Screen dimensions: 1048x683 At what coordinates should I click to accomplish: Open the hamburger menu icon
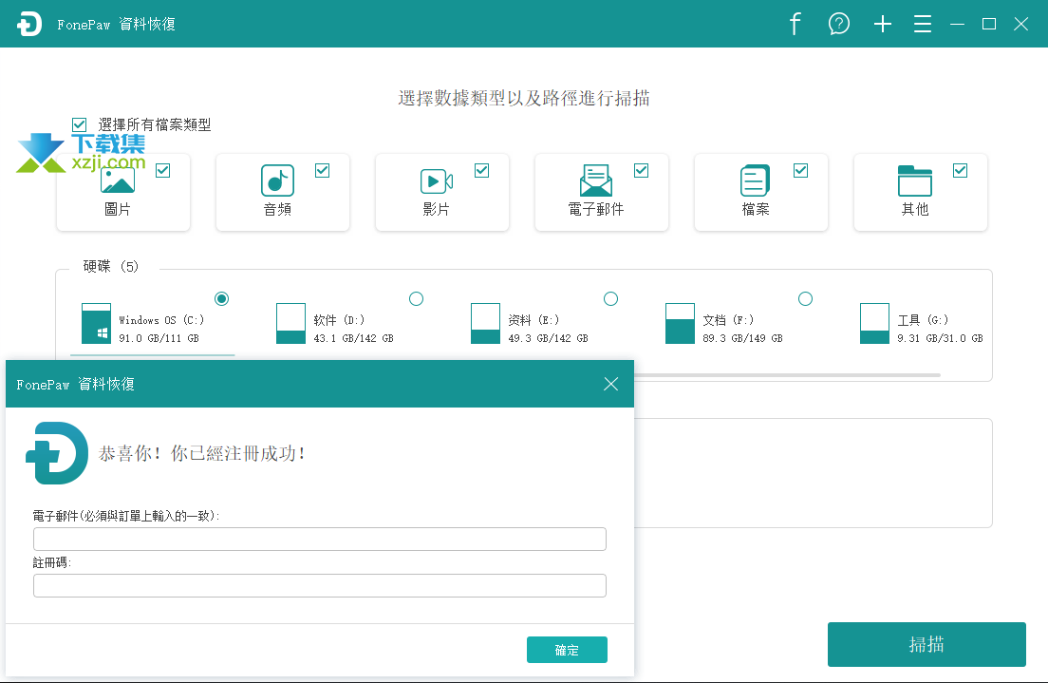pos(923,24)
